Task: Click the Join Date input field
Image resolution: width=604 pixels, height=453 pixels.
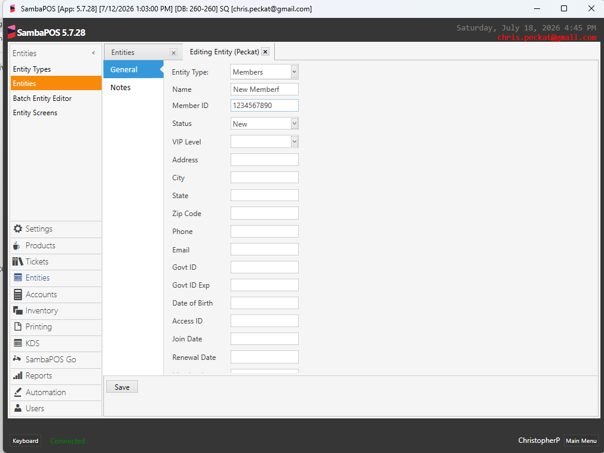Action: 265,338
